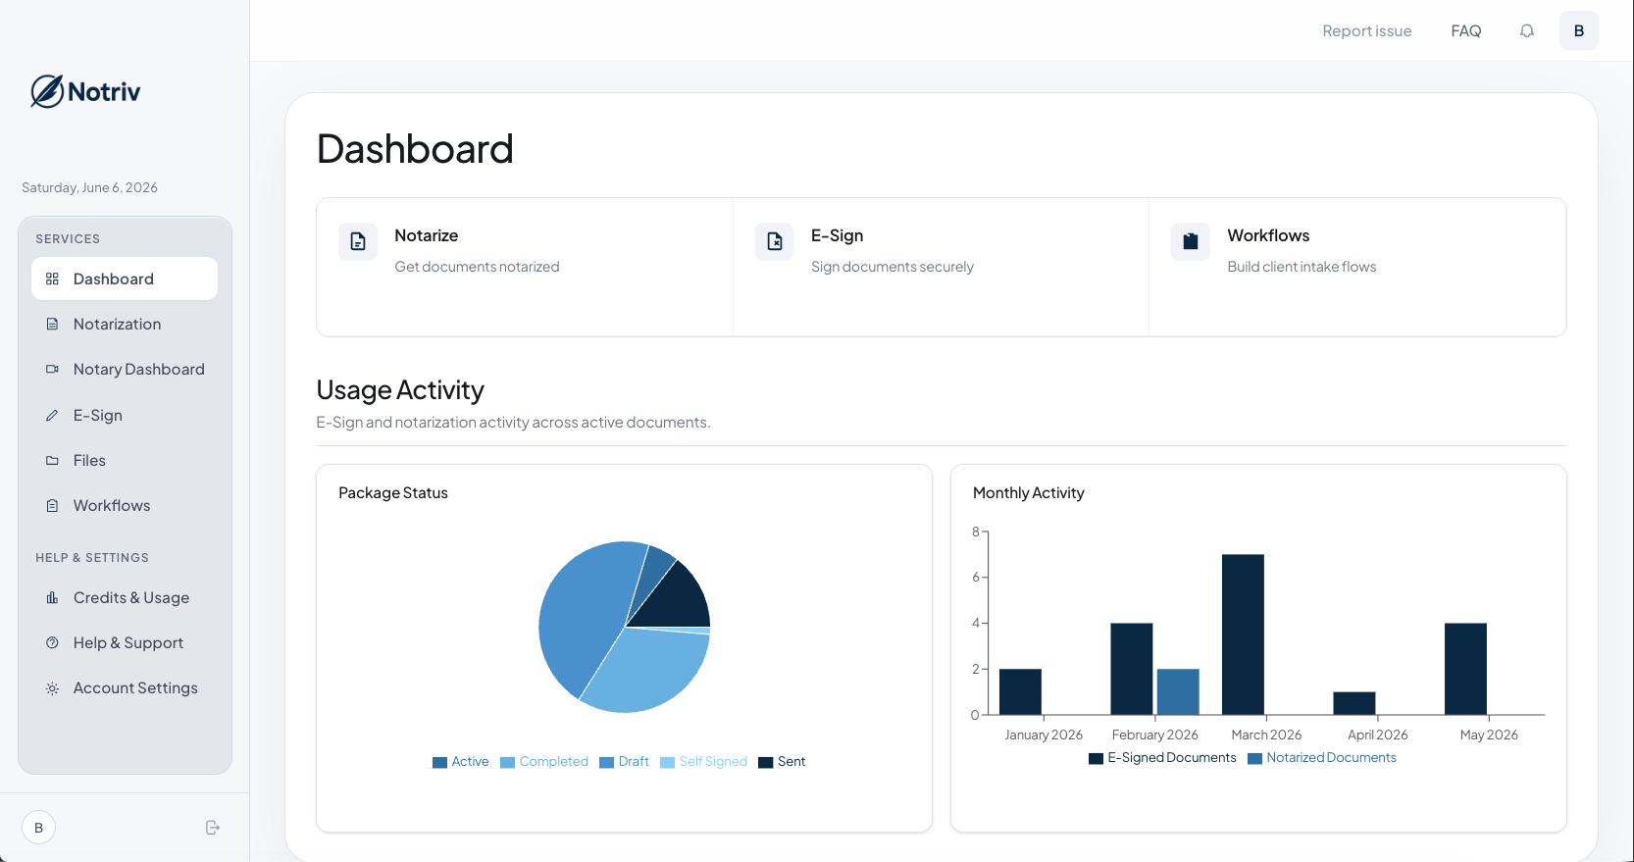Click the date 'Saturday, June 6, 2026'

pos(89,187)
